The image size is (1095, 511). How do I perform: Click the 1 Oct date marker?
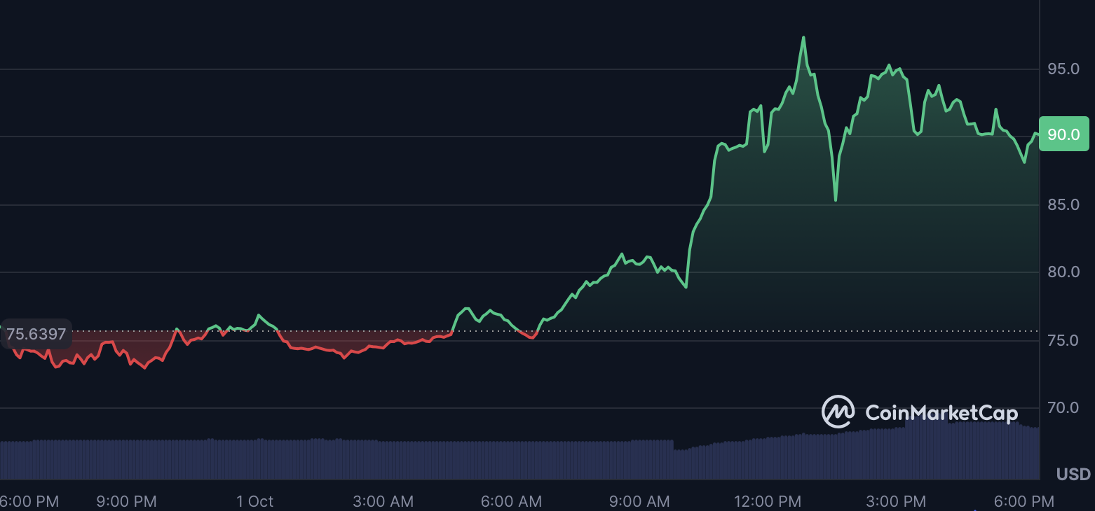[254, 501]
